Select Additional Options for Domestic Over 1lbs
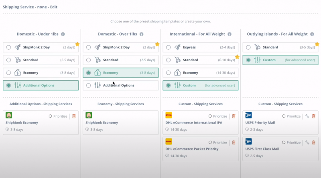 [x=89, y=85]
